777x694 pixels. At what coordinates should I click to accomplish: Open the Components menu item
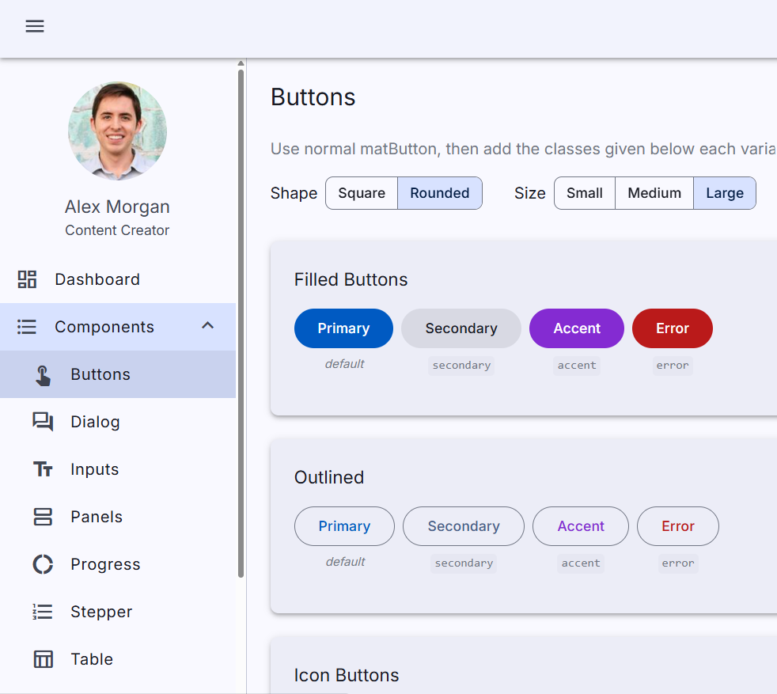118,327
